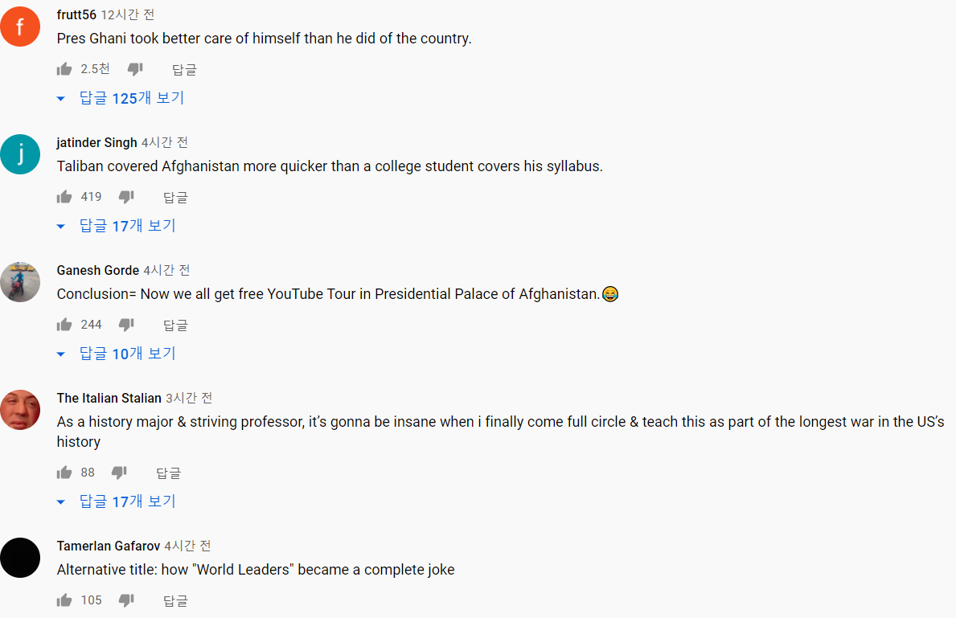This screenshot has width=956, height=618.
Task: Open jatinder Singh's channel via username
Action: (97, 142)
